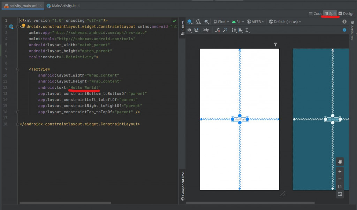Open the Pack expand tool menu

click(234, 30)
